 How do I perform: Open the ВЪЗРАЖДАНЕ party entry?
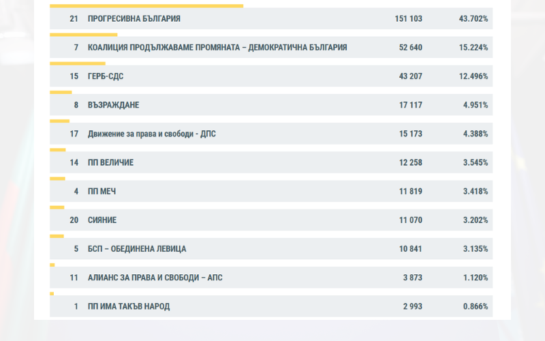pos(113,105)
